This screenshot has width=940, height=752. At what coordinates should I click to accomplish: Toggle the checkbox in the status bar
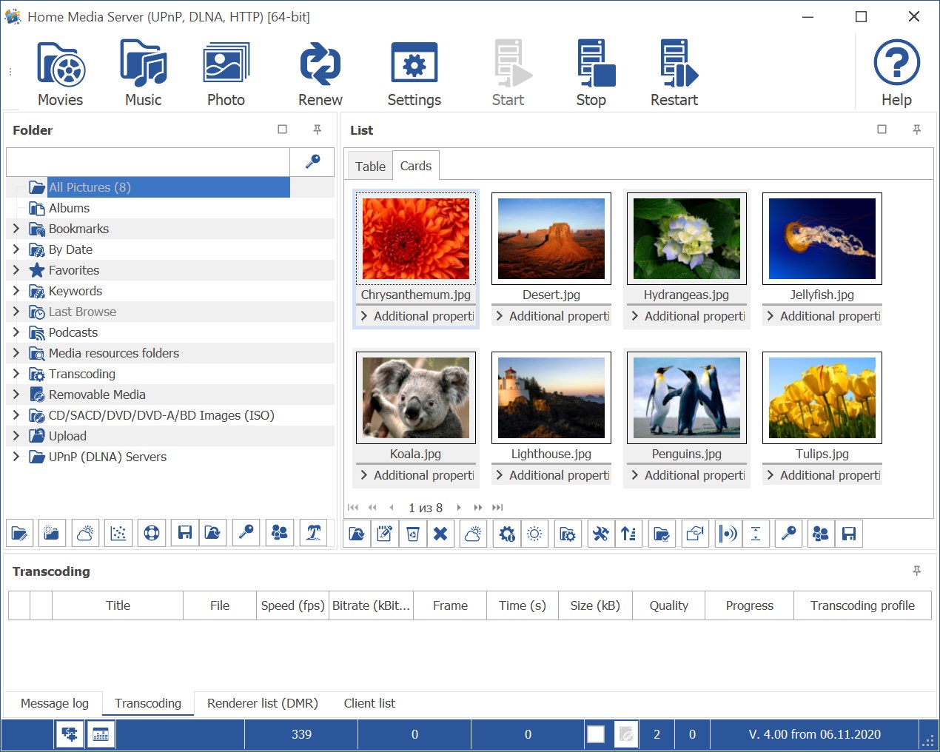pos(596,734)
